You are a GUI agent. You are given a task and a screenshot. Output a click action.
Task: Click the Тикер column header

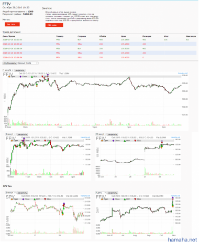(x=60, y=36)
